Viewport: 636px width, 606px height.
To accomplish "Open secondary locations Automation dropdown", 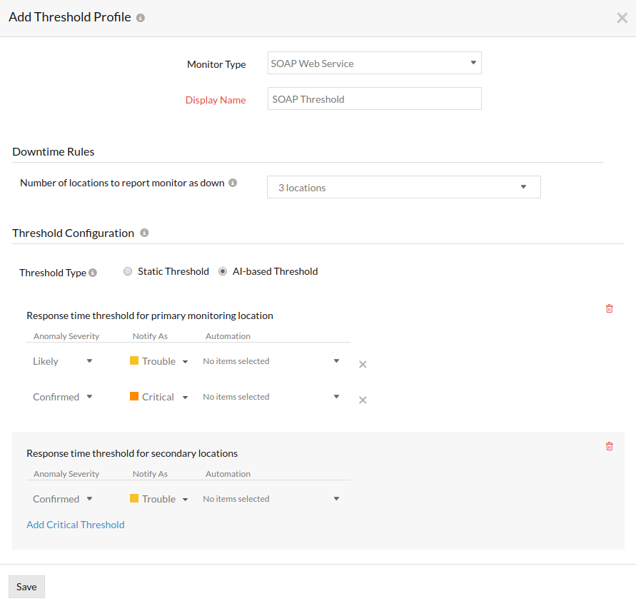I will [271, 499].
